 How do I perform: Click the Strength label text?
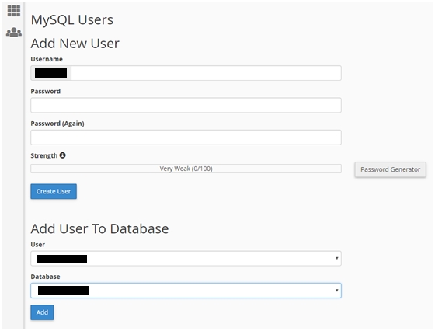[x=44, y=155]
